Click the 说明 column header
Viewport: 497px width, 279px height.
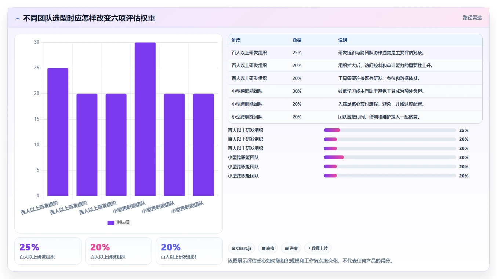tap(342, 40)
